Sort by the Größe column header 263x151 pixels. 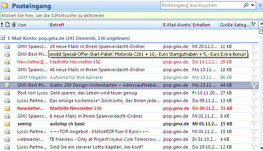(226, 25)
